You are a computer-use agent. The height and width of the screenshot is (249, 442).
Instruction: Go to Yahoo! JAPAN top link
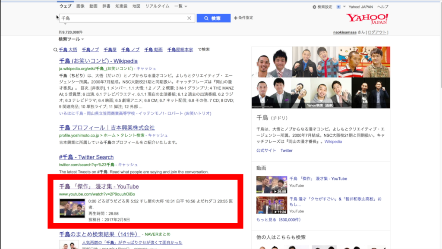coord(360,7)
